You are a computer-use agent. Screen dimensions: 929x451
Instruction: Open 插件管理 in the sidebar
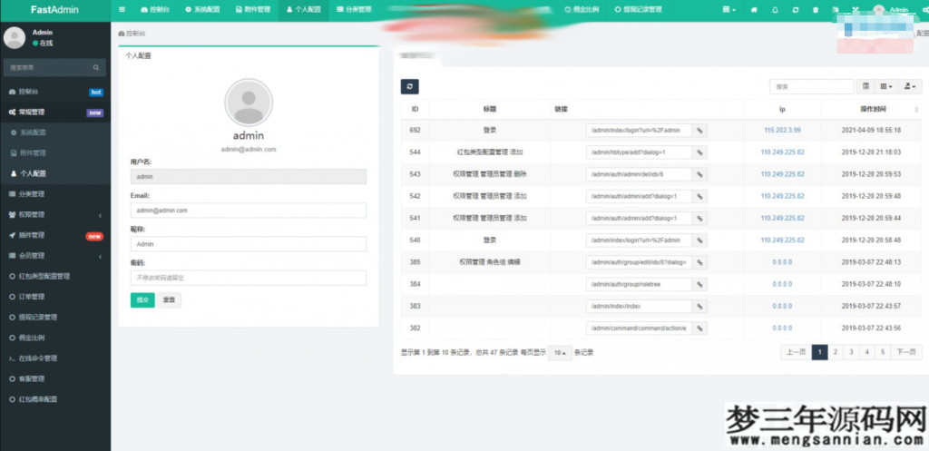(x=55, y=235)
